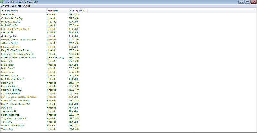The image size is (257, 133).
Task: Select Mario Kart 64 ROM
Action: pos(8,65)
